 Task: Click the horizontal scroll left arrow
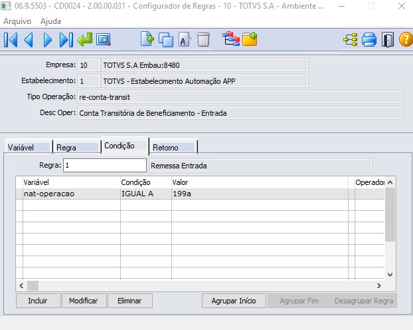coord(21,285)
